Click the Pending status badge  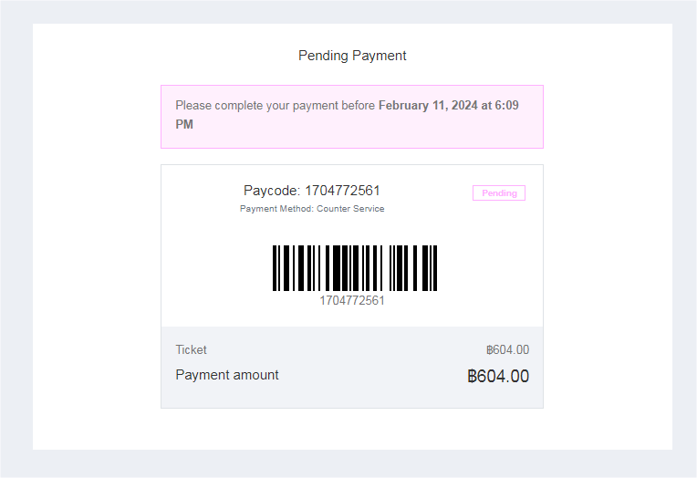click(498, 193)
